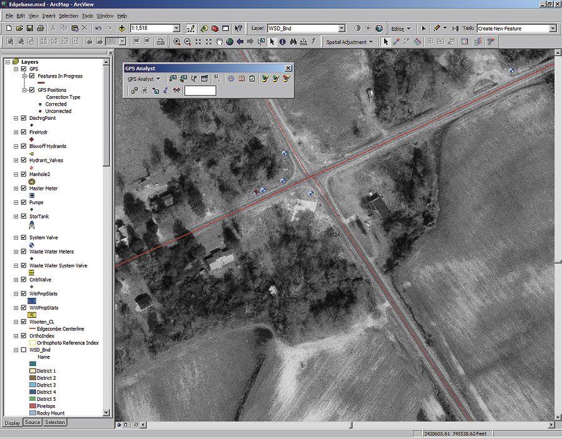
Task: Click the map horizontal scrollbar right arrow
Action: (x=551, y=425)
